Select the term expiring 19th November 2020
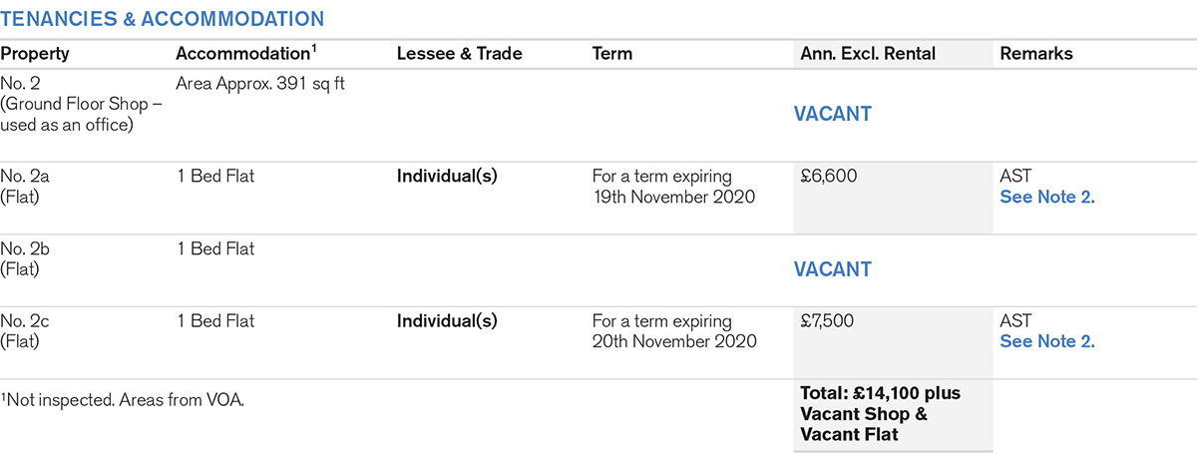 pos(673,187)
